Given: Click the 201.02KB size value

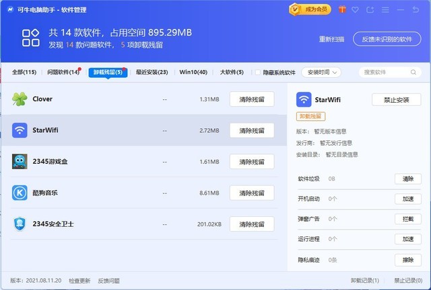Looking at the screenshot, I should 209,224.
